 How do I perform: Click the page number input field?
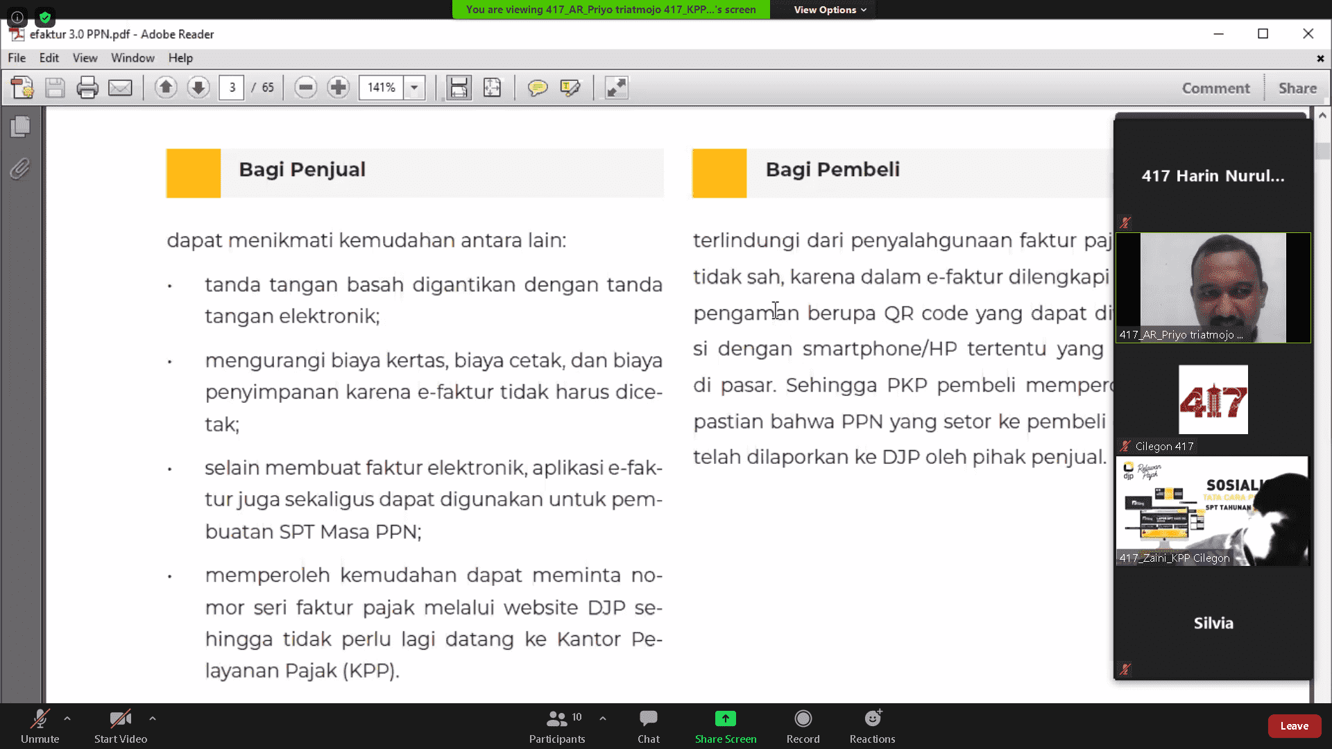(232, 88)
